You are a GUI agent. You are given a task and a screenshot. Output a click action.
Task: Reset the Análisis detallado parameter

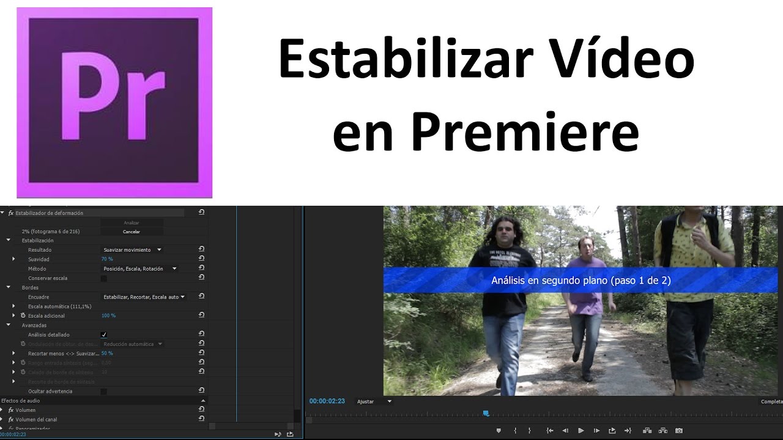pos(201,334)
